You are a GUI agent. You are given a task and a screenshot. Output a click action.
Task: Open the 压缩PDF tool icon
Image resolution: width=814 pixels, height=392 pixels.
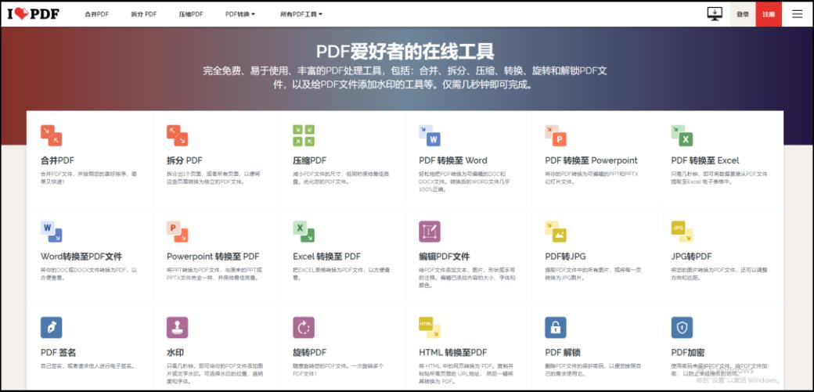(303, 135)
